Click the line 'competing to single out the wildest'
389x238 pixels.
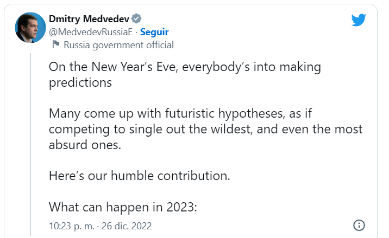(x=205, y=130)
